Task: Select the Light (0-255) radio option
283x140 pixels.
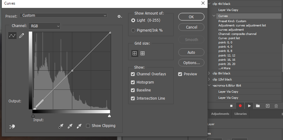Action: 133,20
